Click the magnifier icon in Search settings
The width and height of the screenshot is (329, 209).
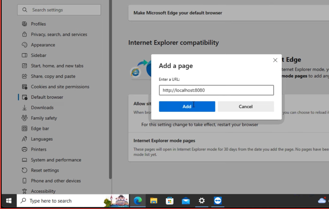pos(25,10)
